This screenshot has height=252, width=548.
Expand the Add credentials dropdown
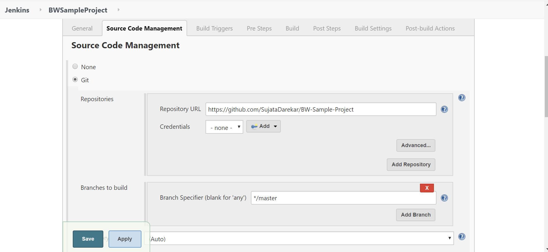point(263,126)
